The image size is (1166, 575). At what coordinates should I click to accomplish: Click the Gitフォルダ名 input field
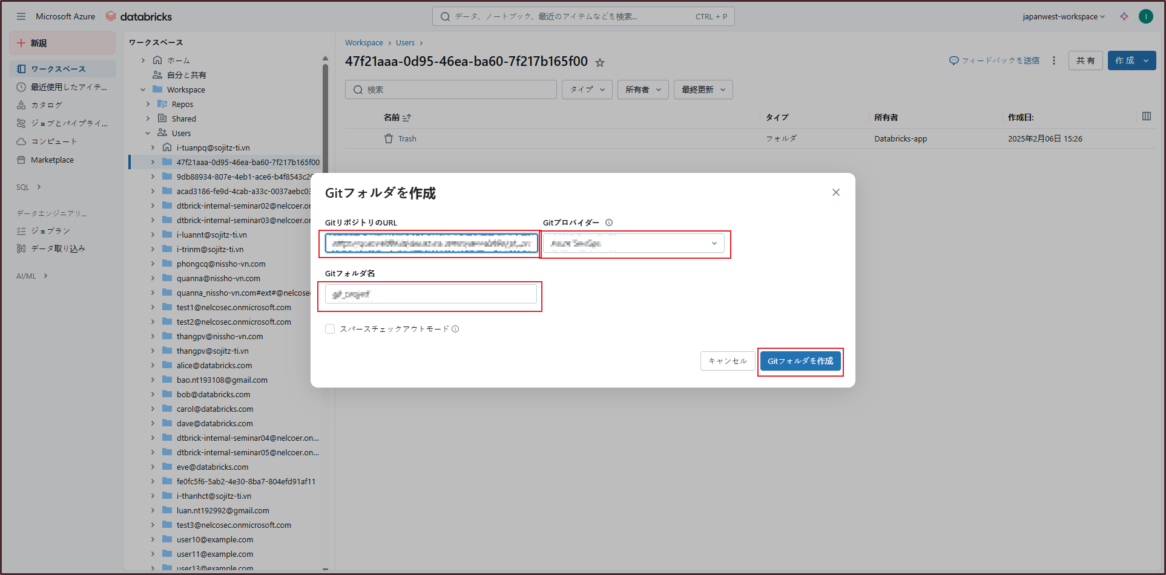(430, 294)
